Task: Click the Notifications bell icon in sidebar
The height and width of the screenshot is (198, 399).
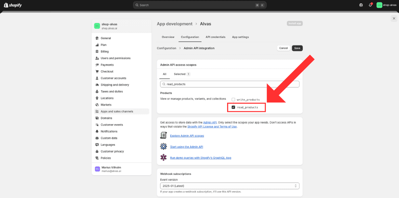Action: [97, 131]
